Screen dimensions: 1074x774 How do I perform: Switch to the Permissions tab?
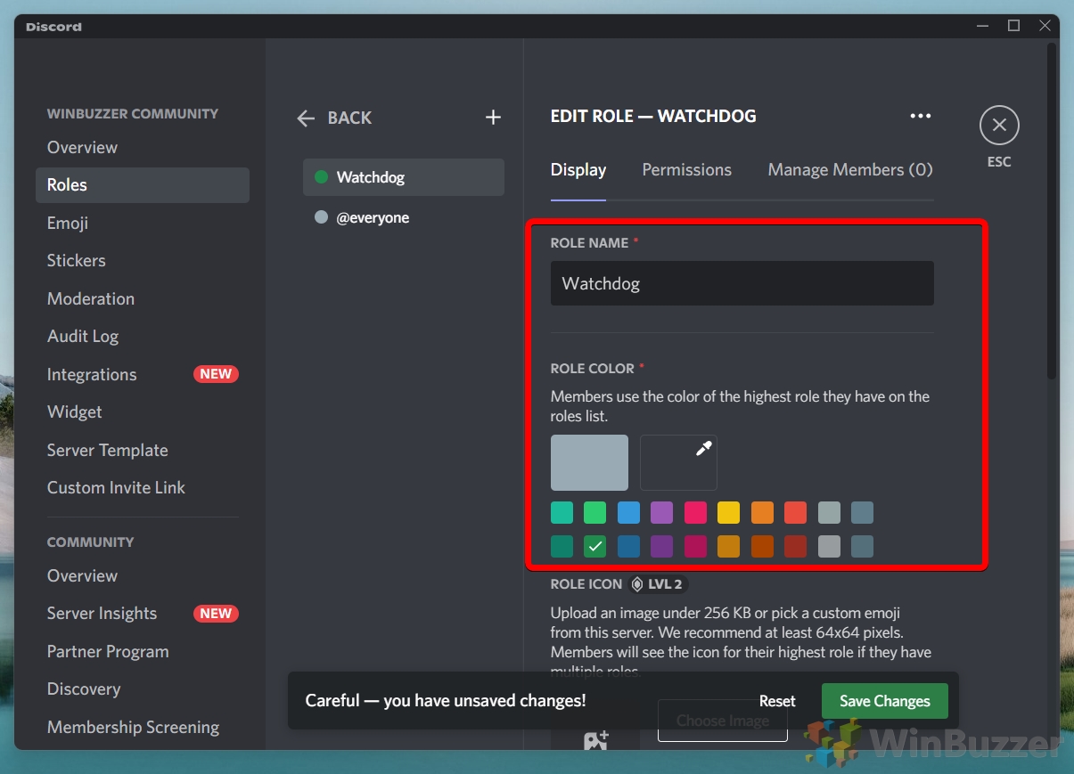686,169
